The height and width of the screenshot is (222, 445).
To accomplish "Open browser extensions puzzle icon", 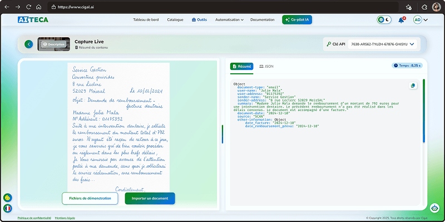I will pos(424,7).
